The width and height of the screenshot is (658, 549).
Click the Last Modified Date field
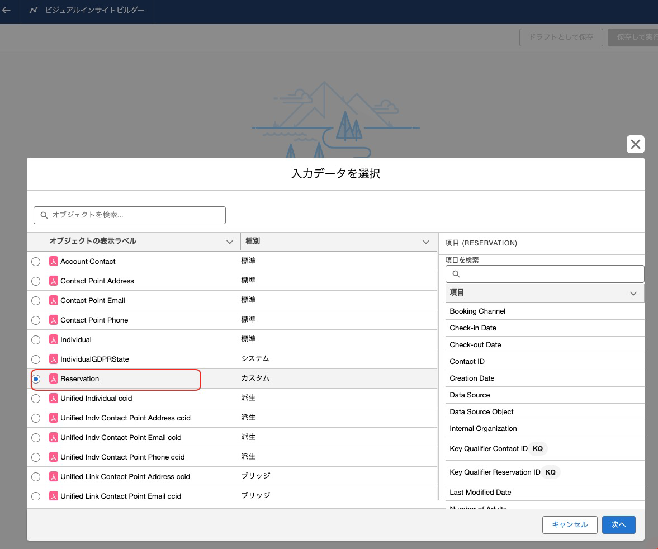[545, 493]
